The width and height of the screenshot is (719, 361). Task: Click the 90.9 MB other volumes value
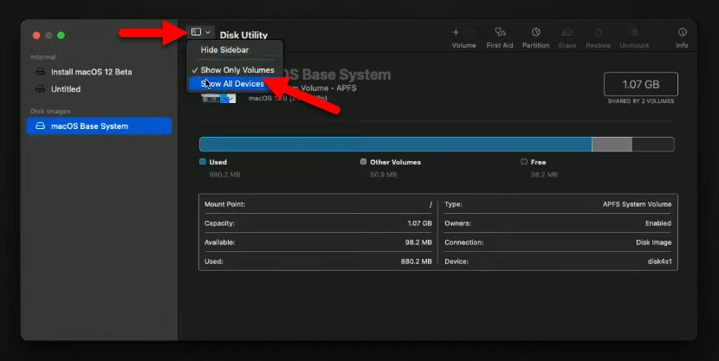click(384, 175)
